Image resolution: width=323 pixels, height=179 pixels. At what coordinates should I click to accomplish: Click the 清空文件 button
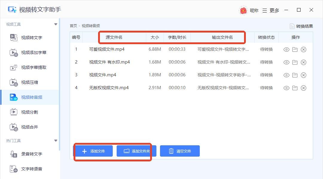pyautogui.click(x=180, y=151)
